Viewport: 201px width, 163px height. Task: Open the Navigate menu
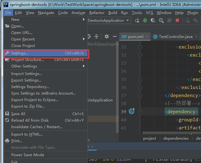tap(46, 13)
